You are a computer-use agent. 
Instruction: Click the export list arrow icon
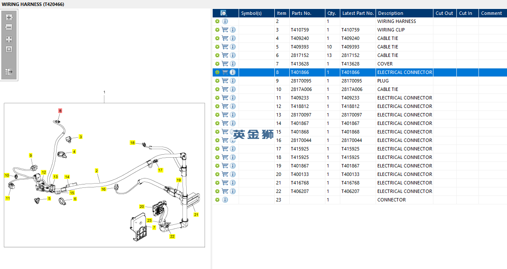(9, 72)
